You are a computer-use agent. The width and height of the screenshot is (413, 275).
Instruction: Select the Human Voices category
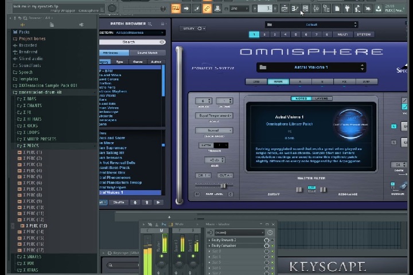click(x=109, y=108)
